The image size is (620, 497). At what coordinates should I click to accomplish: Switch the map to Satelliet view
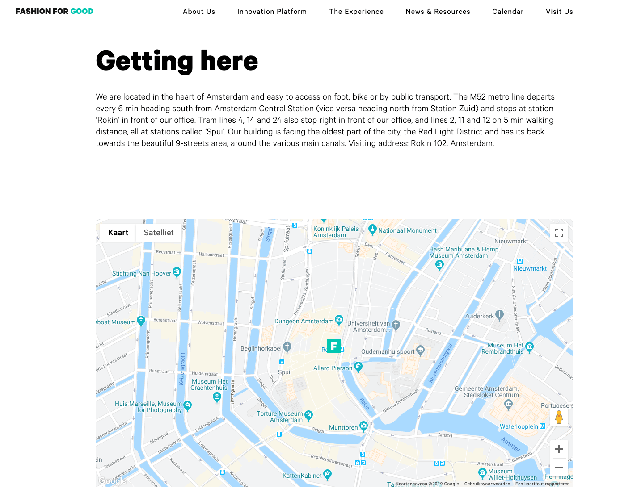[x=158, y=233]
